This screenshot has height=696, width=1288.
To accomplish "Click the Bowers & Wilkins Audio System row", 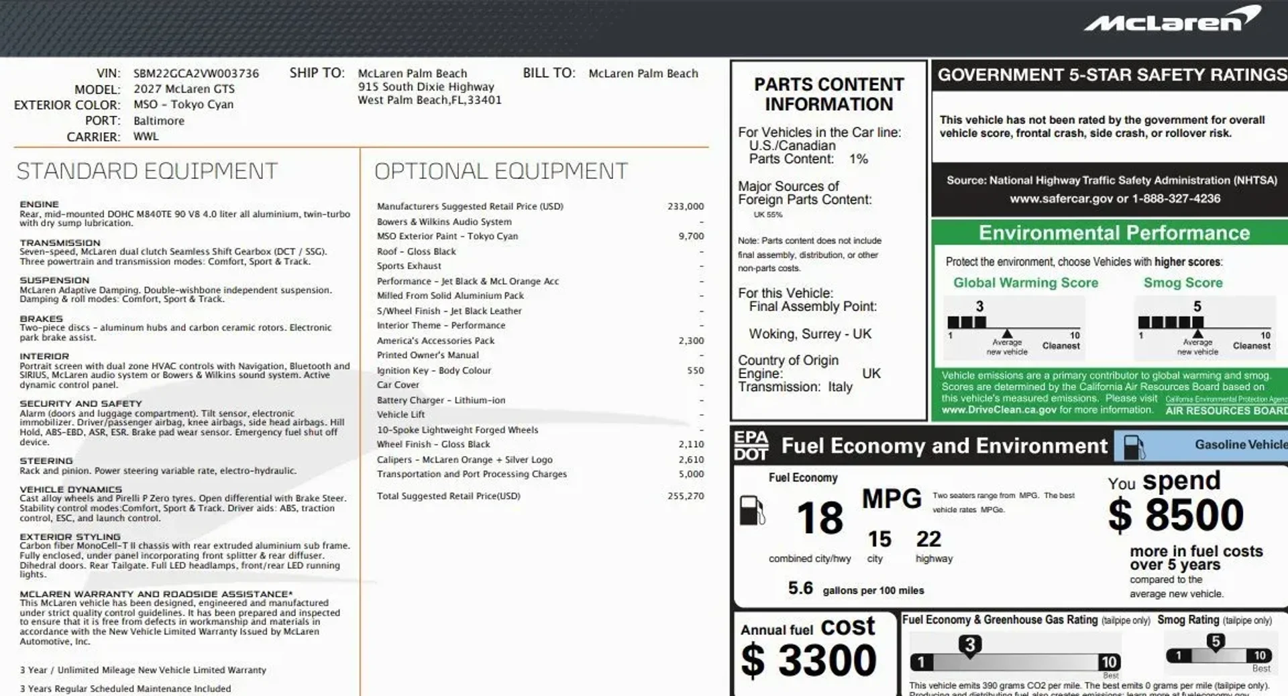I will click(x=540, y=222).
